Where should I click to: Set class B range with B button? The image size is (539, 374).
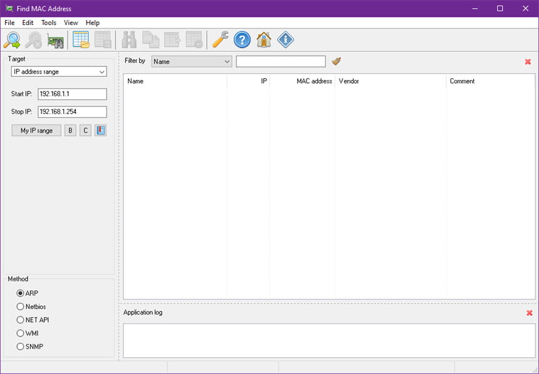(70, 130)
